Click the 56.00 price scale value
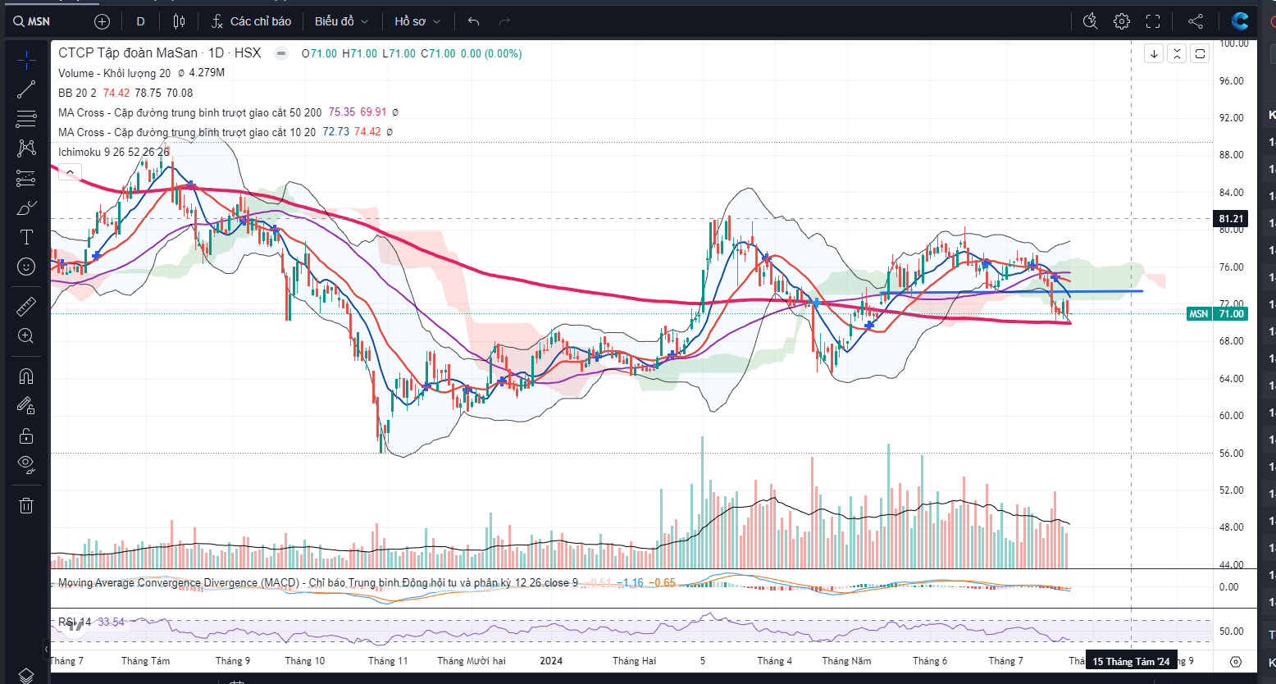Screen dimensions: 1276x684 [1232, 454]
